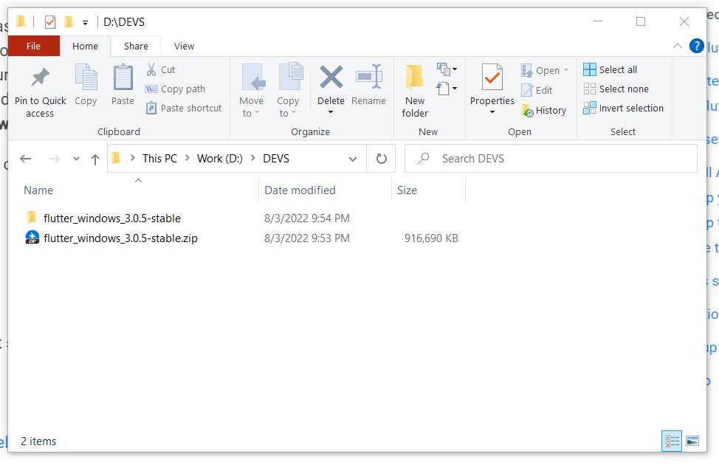Open the Copy to menu
Image resolution: width=719 pixels, height=468 pixels.
click(288, 91)
